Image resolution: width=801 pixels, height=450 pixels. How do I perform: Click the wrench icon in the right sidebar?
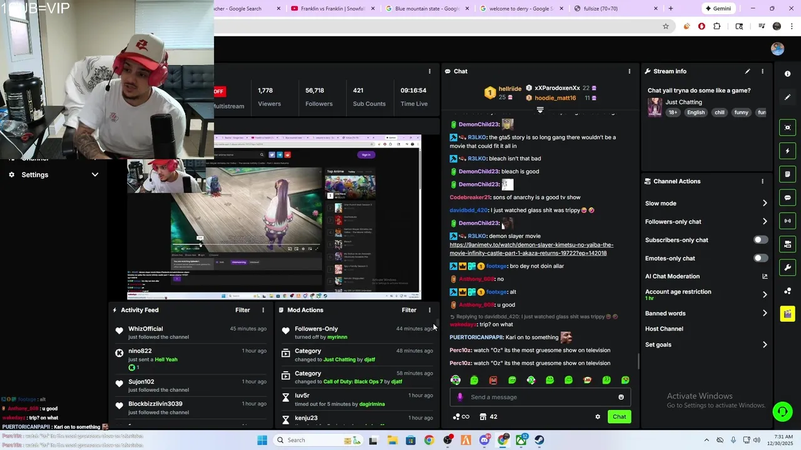787,267
